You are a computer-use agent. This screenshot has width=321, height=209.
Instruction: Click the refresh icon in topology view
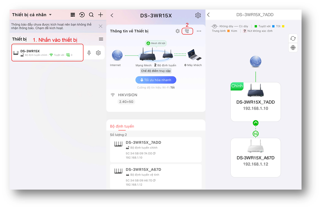[x=293, y=39]
